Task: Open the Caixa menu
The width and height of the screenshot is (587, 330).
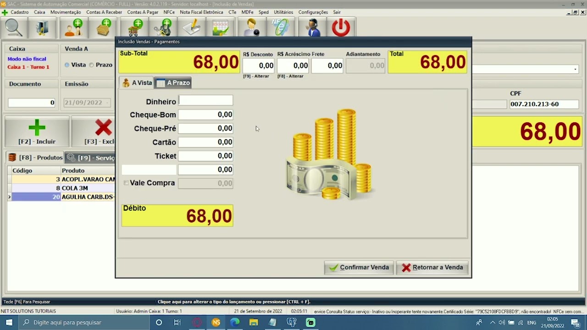Action: (x=39, y=12)
